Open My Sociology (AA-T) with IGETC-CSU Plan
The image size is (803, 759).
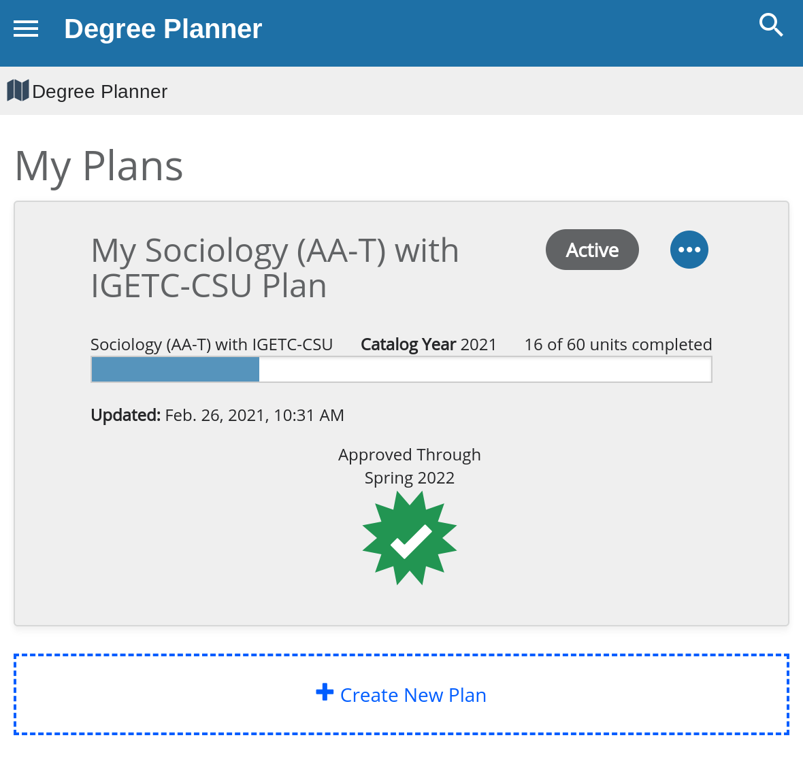[274, 268]
